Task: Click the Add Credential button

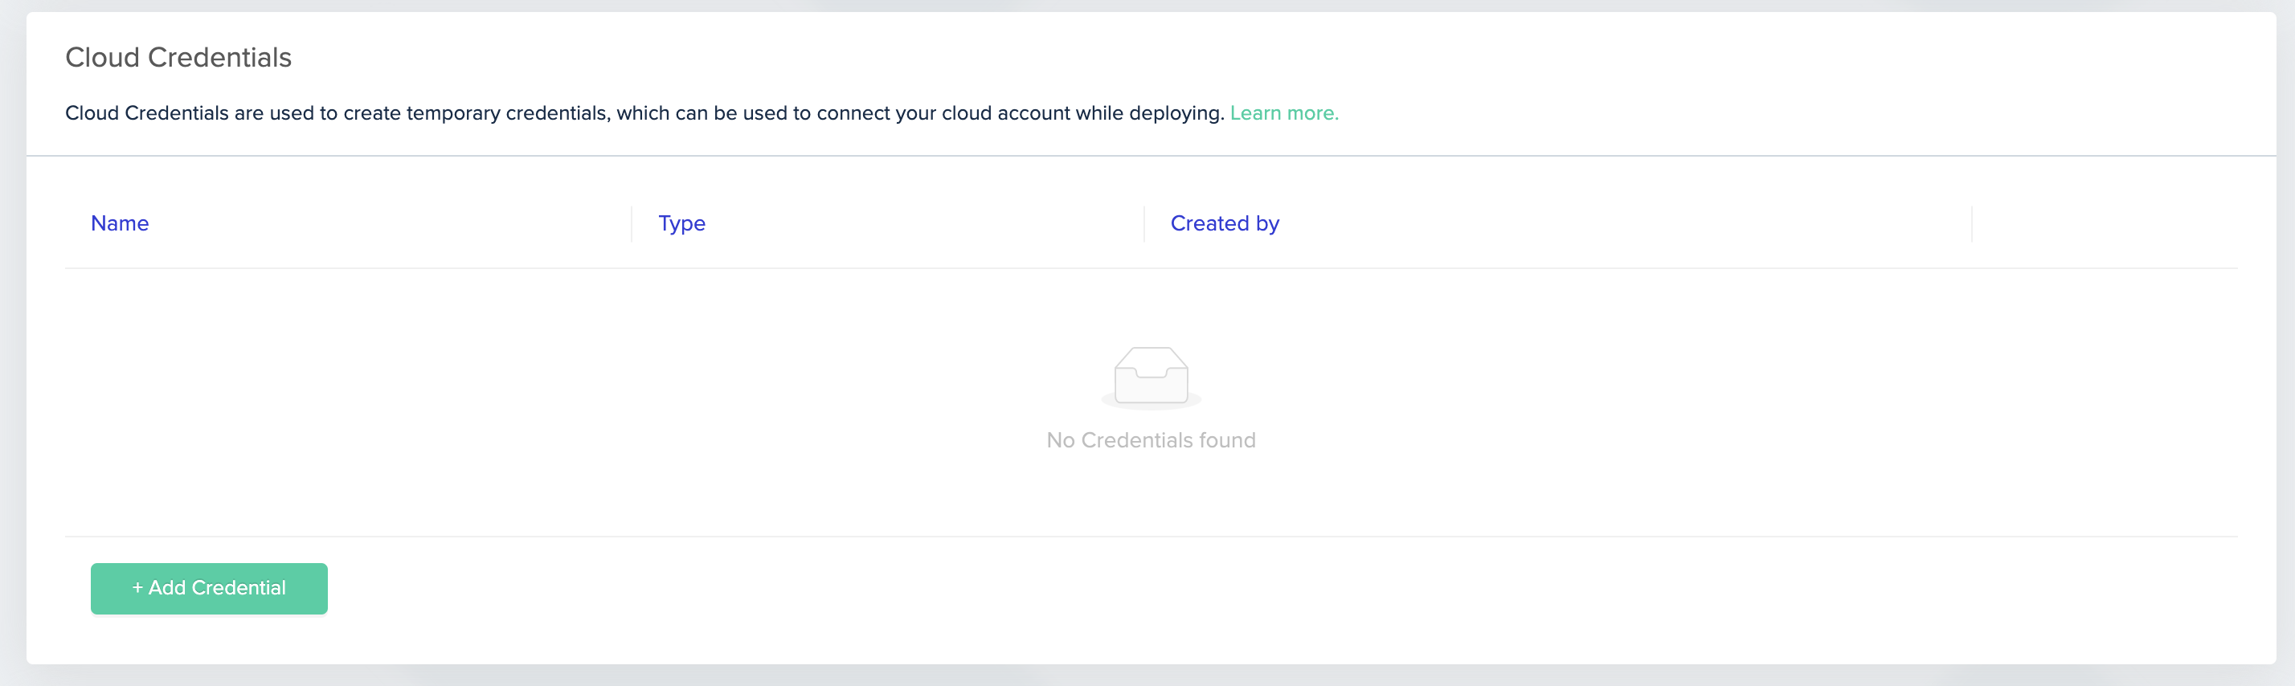Action: click(x=208, y=588)
